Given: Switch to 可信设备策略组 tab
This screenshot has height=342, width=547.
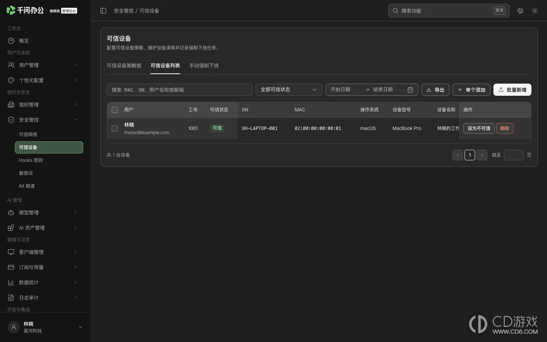Looking at the screenshot, I should [124, 66].
